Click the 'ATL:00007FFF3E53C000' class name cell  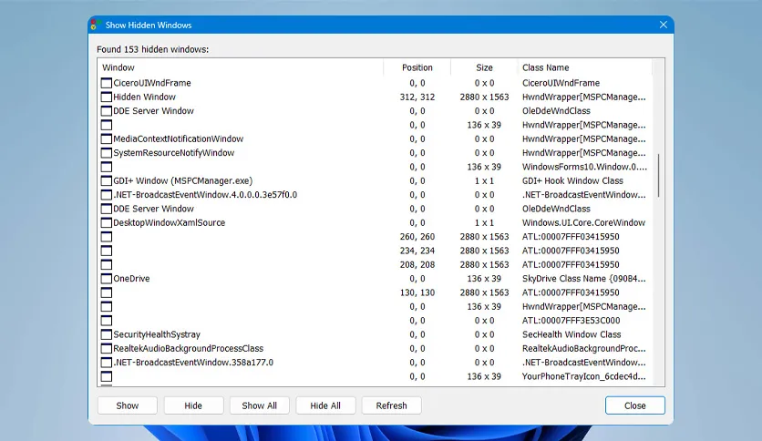[x=571, y=321]
